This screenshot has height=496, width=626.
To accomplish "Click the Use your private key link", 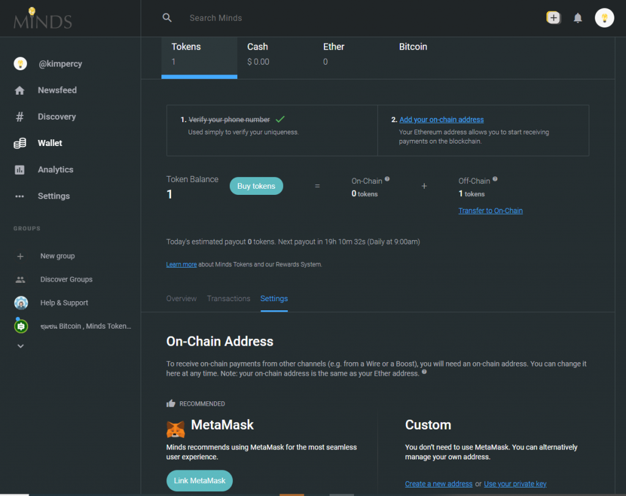I will click(x=515, y=484).
